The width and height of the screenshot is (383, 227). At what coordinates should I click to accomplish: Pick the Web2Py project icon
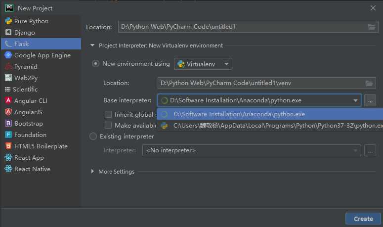(8, 78)
